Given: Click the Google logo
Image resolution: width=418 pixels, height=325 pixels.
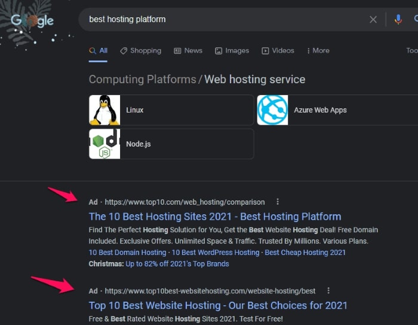Looking at the screenshot, I should pos(32,20).
